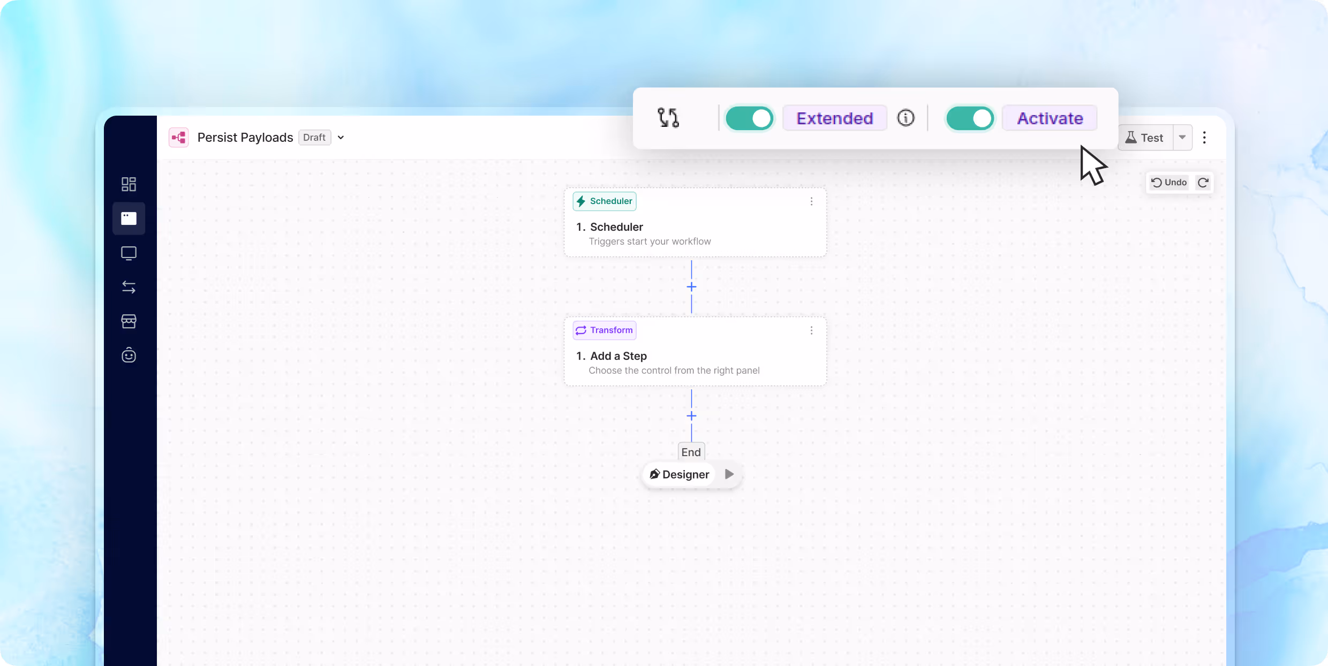Click the Draft status badge
Image resolution: width=1328 pixels, height=666 pixels.
tap(314, 138)
